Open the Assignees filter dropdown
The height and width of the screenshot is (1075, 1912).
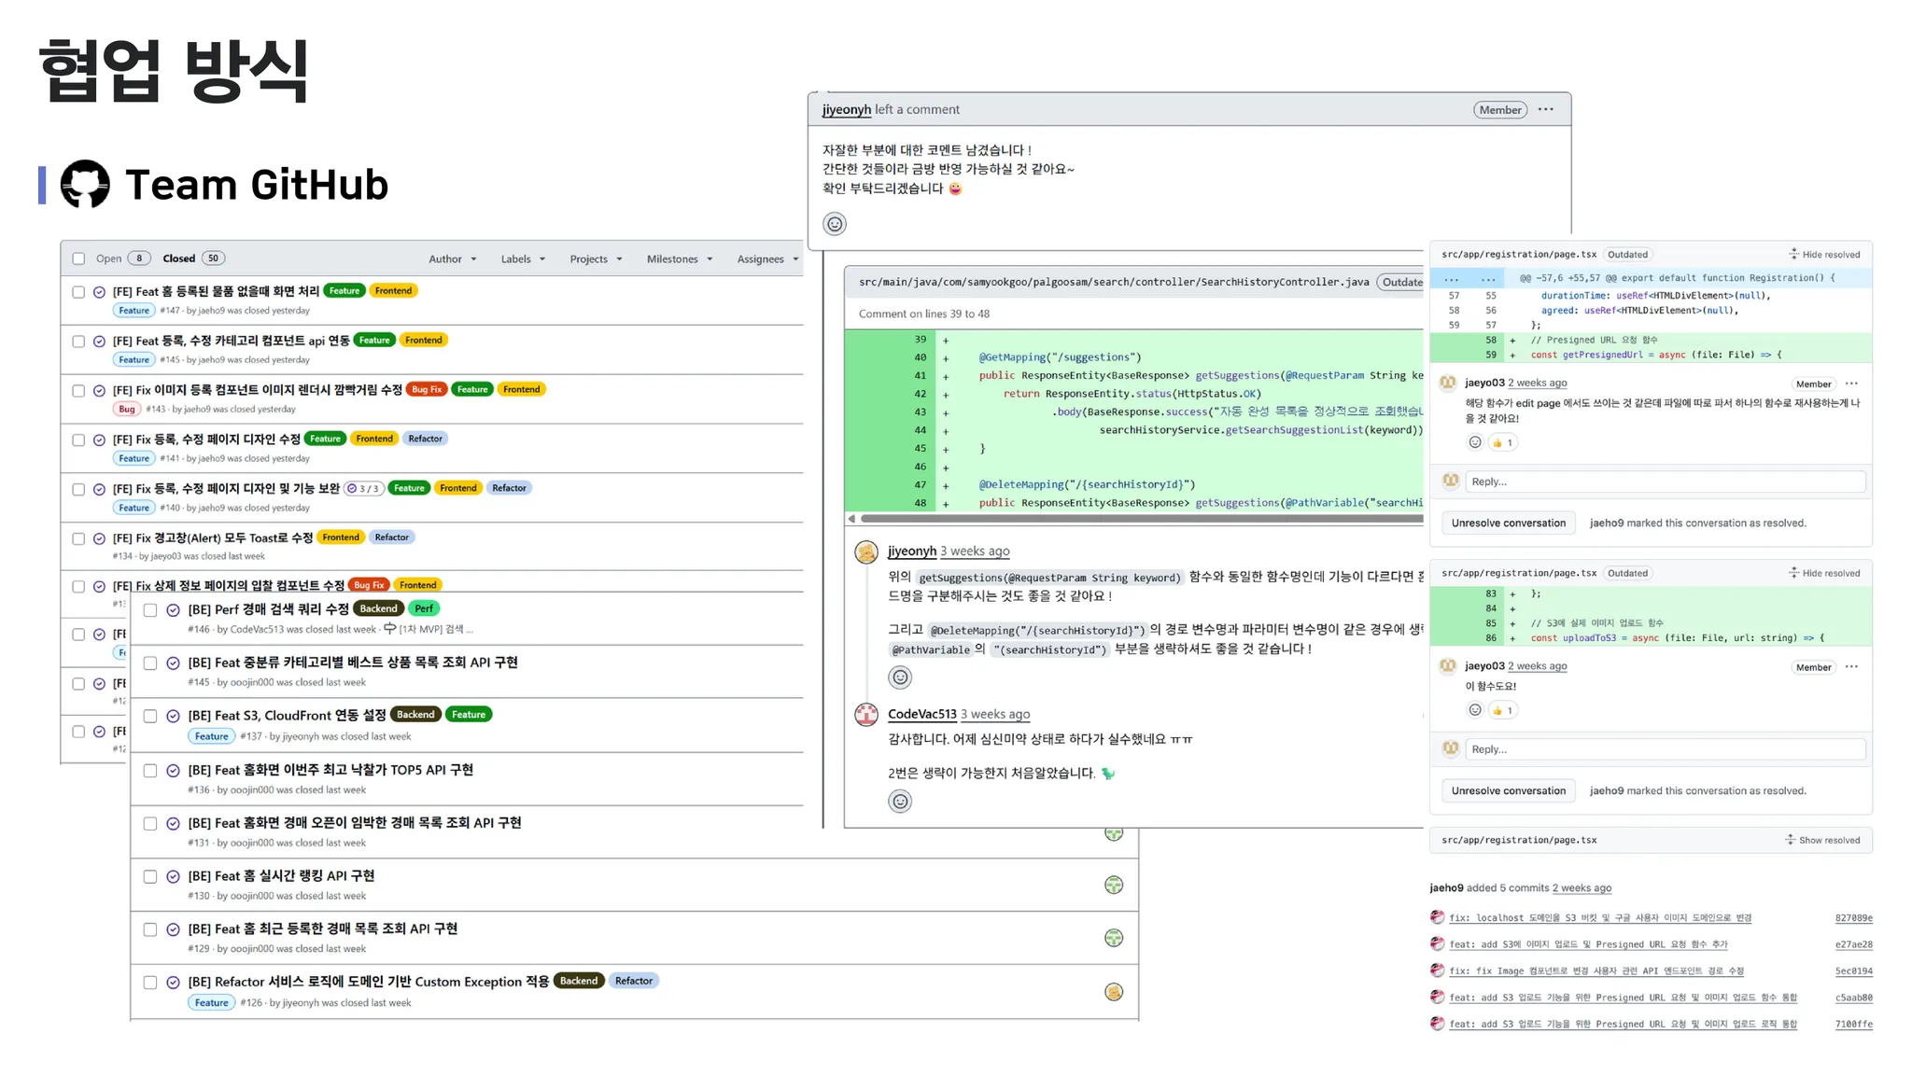click(x=767, y=259)
